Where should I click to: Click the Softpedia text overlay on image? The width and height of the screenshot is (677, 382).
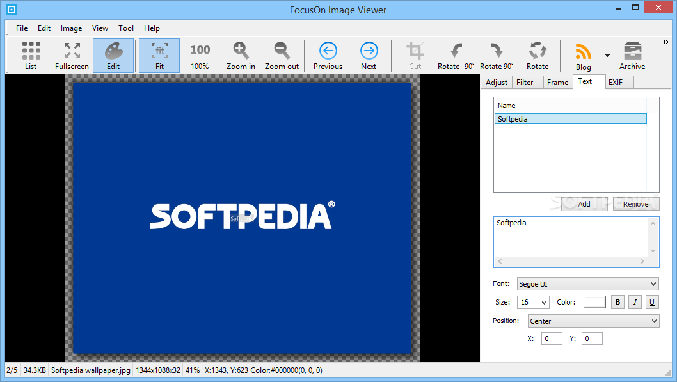tap(242, 218)
